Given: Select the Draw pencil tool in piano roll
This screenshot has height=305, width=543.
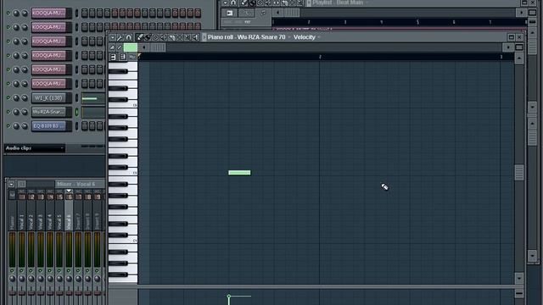Looking at the screenshot, I should [x=140, y=37].
